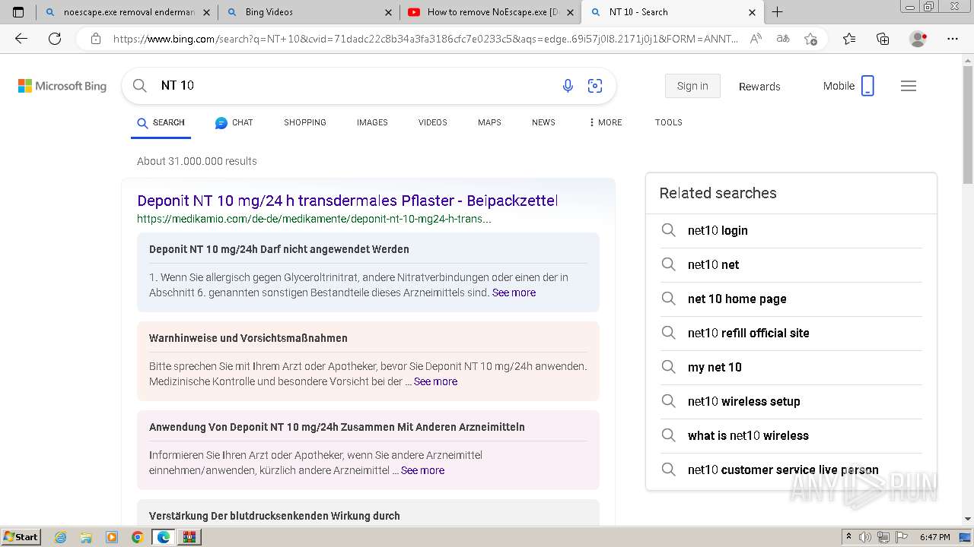Select Edge icon in taskbar
974x547 pixels.
pos(164,537)
